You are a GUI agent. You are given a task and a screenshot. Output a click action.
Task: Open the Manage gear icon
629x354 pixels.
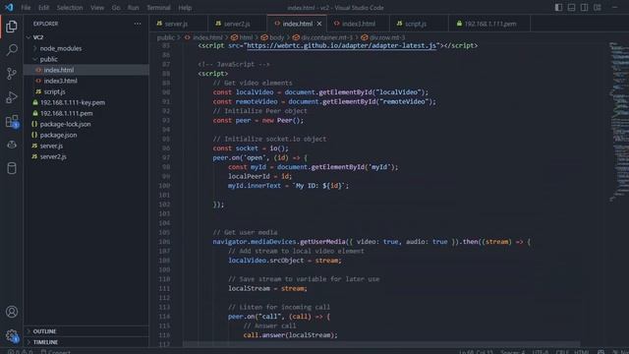[x=12, y=335]
